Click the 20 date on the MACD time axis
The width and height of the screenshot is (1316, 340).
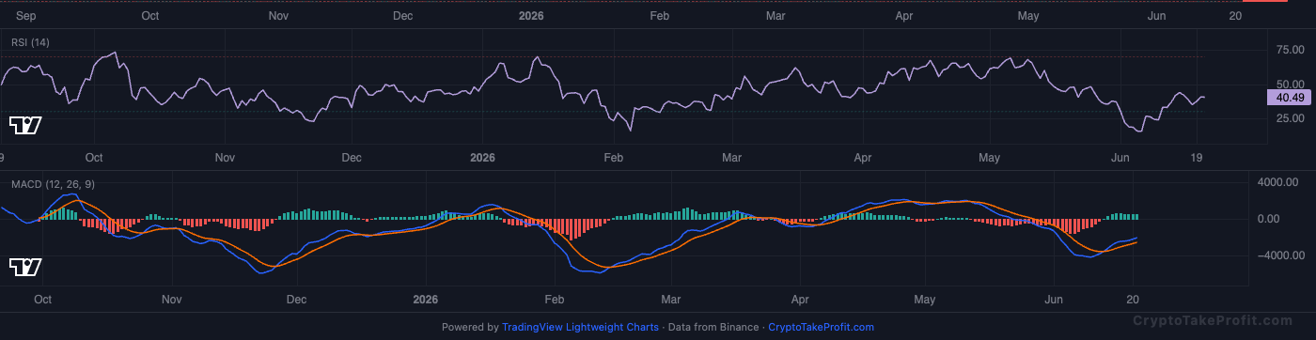pyautogui.click(x=1134, y=300)
